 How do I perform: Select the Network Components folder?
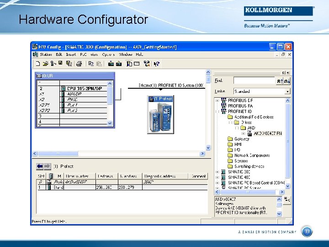point(252,155)
